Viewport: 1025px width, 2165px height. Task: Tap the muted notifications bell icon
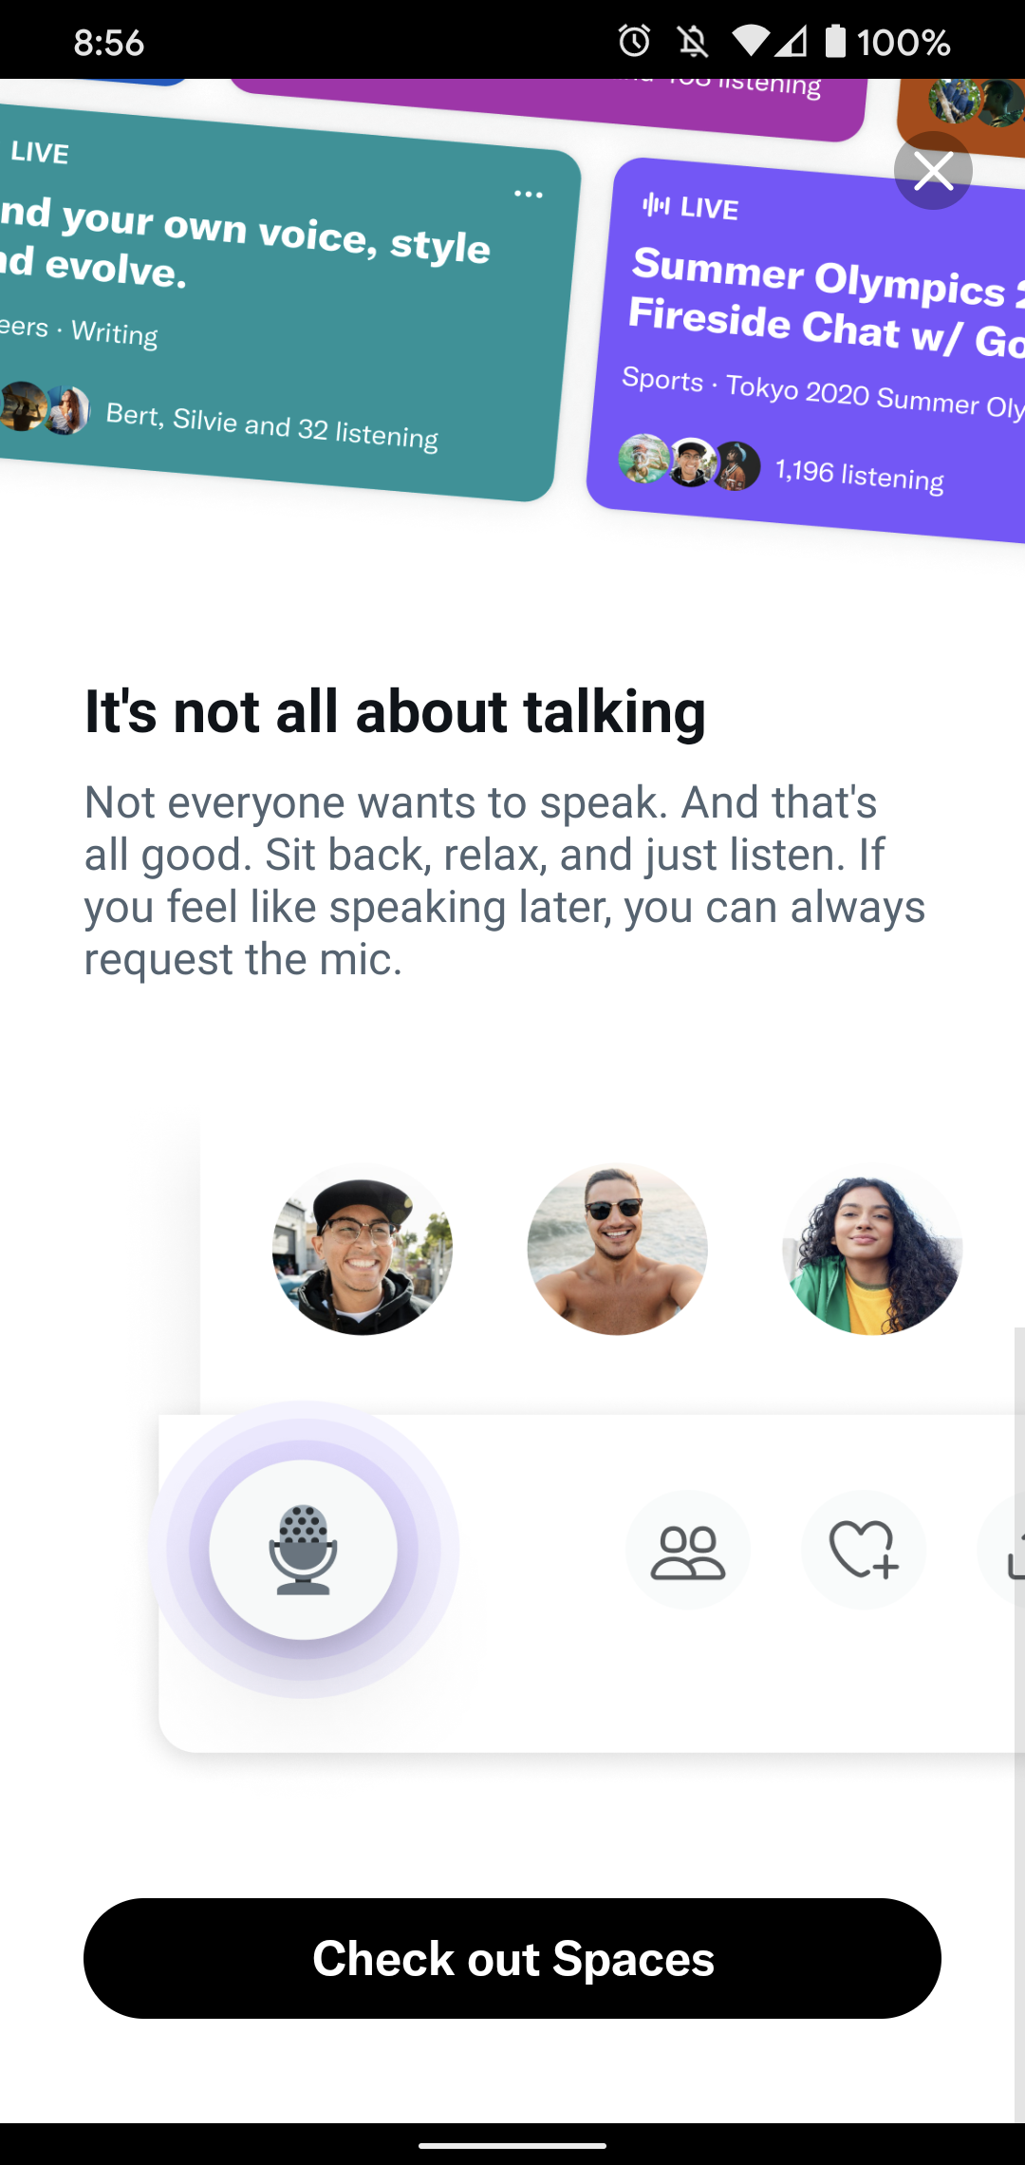pyautogui.click(x=693, y=41)
